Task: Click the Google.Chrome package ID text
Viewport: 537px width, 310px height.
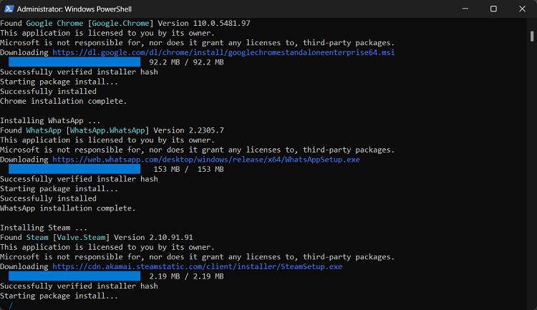Action: (120, 24)
